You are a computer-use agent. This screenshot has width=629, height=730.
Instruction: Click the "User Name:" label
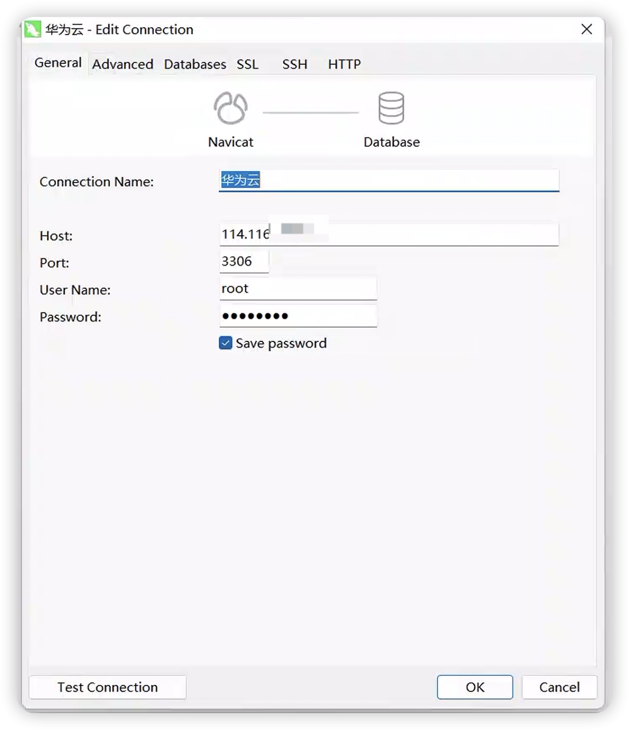75,290
